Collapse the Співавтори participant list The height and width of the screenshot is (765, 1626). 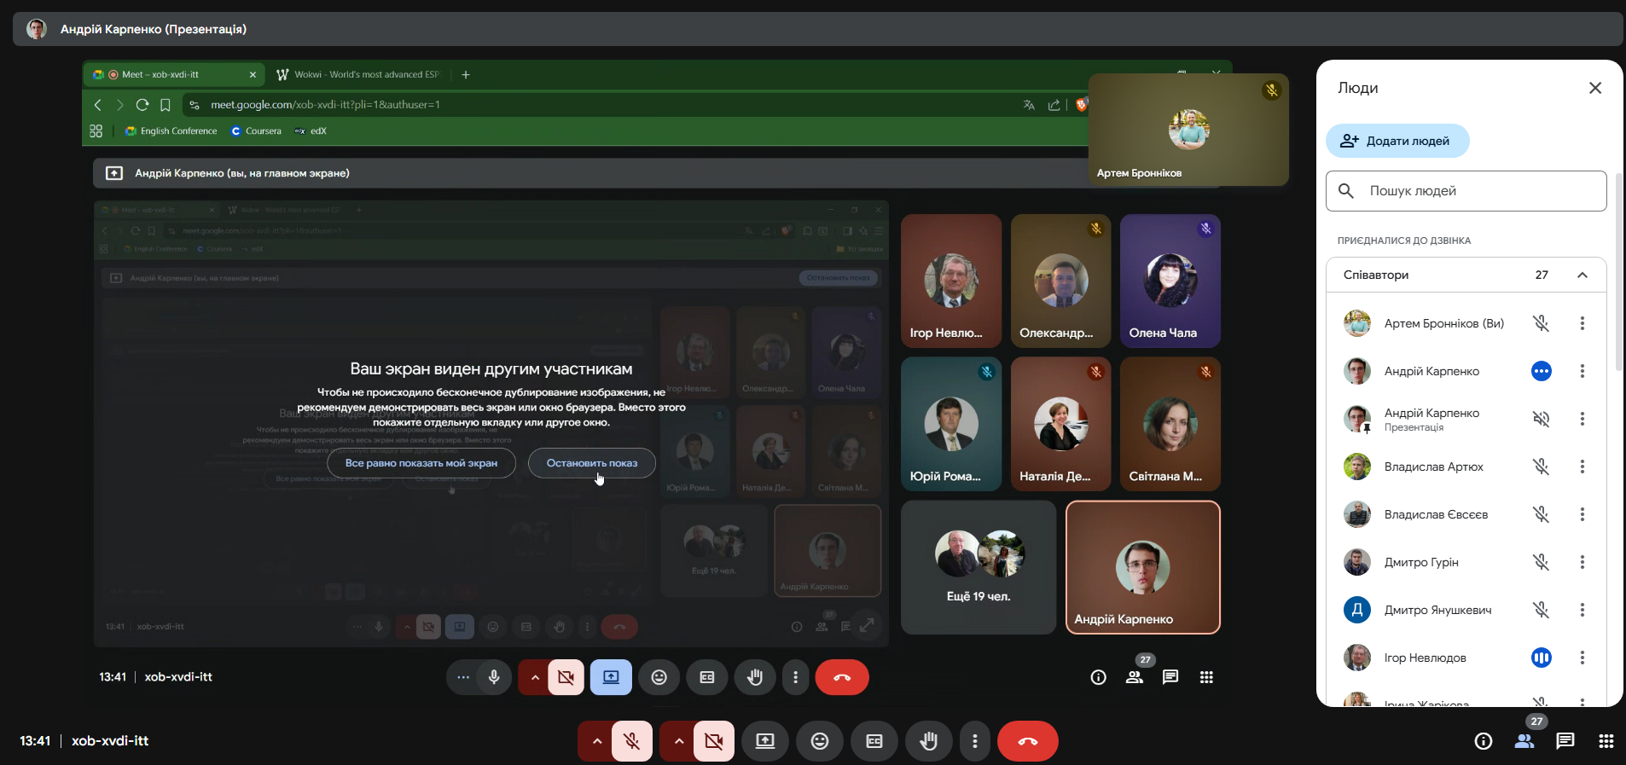pyautogui.click(x=1582, y=275)
